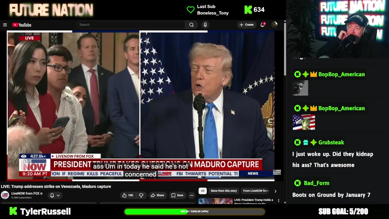
Task: Show next filter chips with right chevron
Action: [x=275, y=191]
